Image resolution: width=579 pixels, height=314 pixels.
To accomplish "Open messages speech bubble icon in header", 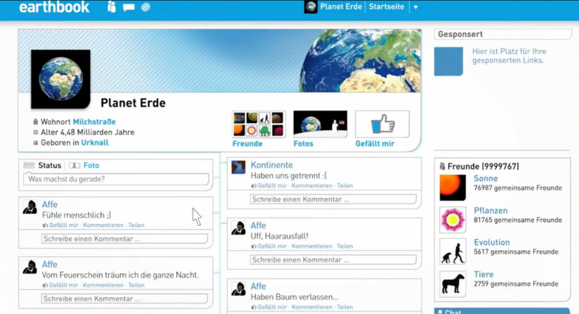I will 128,7.
